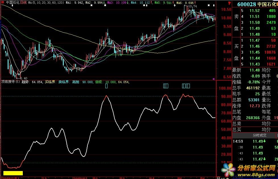The image size is (278, 179).
Task: Click the 10.50 price axis label
Action: [x=226, y=10]
